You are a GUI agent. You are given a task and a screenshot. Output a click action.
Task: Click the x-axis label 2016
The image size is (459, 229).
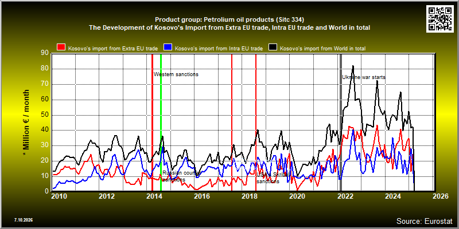pyautogui.click(x=203, y=196)
